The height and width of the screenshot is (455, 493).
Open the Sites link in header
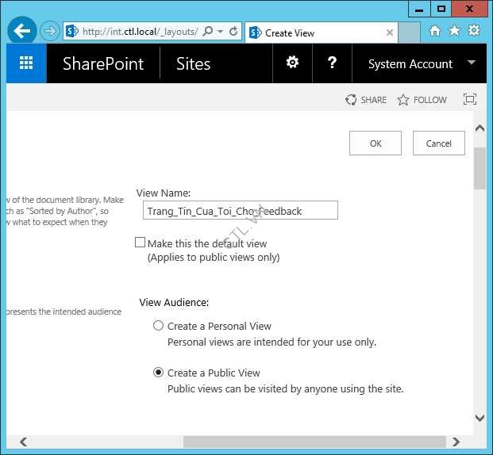click(x=194, y=64)
